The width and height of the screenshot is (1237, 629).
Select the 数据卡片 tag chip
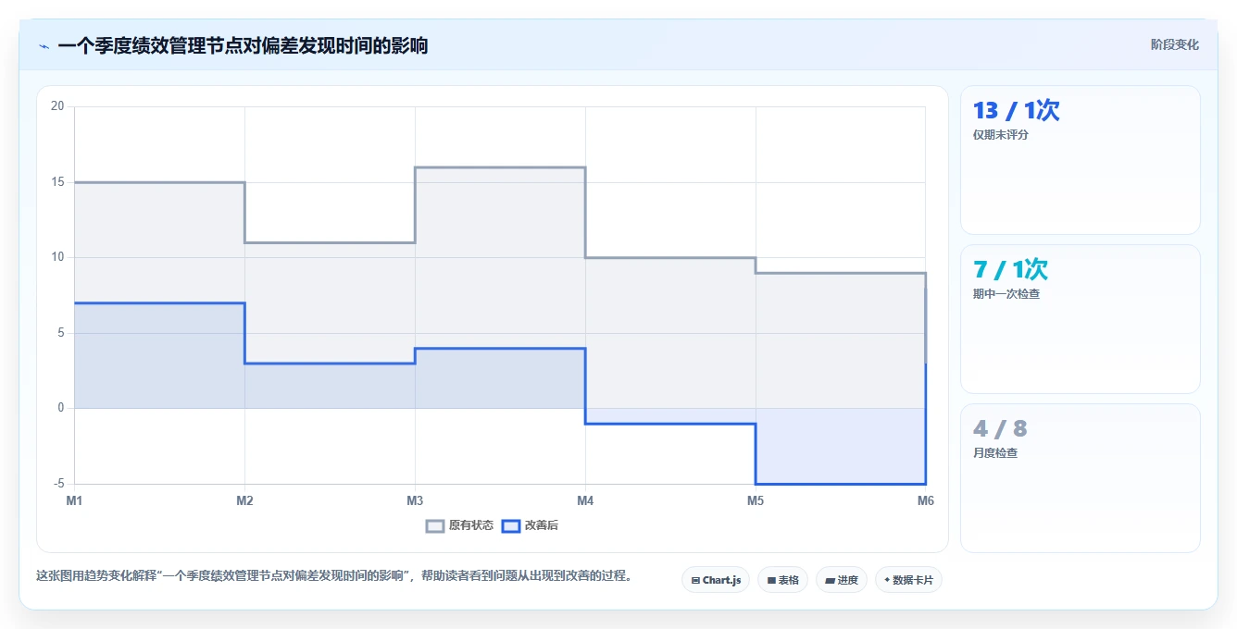coord(908,580)
